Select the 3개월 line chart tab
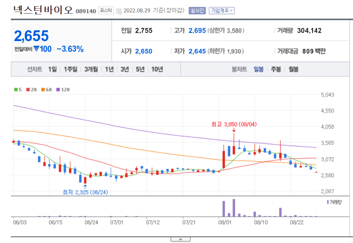 pyautogui.click(x=91, y=69)
